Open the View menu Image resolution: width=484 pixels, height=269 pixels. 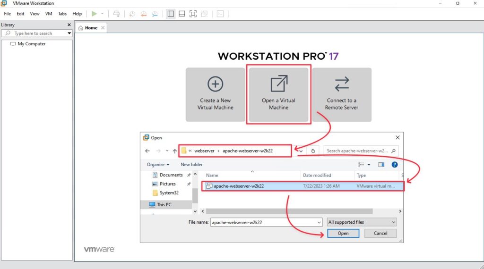tap(35, 14)
